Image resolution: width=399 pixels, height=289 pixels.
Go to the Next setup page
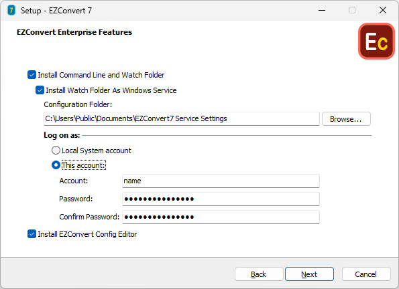[309, 274]
